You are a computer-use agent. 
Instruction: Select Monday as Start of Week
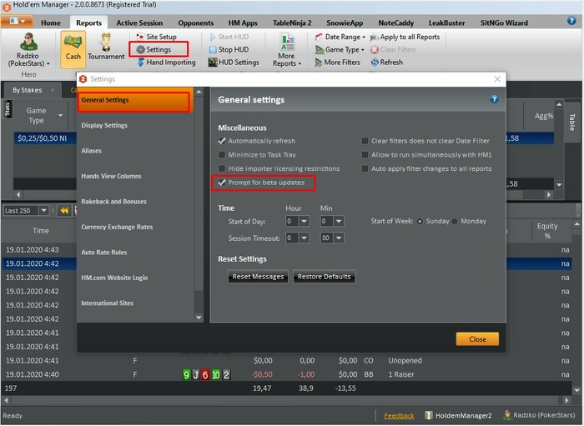point(455,222)
